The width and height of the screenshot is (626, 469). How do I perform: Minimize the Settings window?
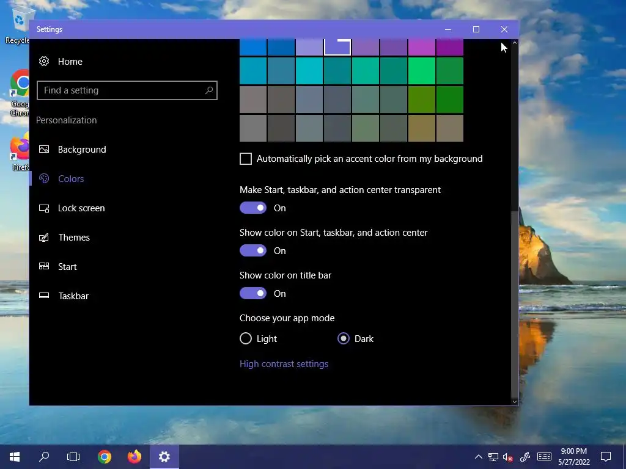coord(448,29)
